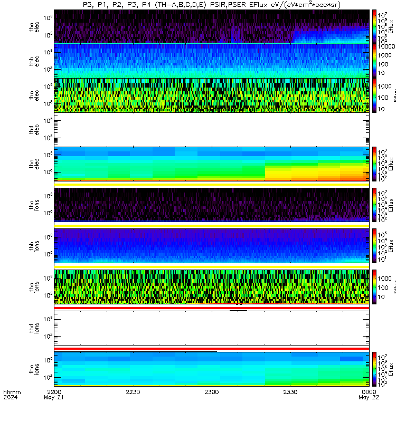Image resolution: width=396 pixels, height=422 pixels.
Task: Click the 2330 time axis label
Action: click(x=290, y=392)
